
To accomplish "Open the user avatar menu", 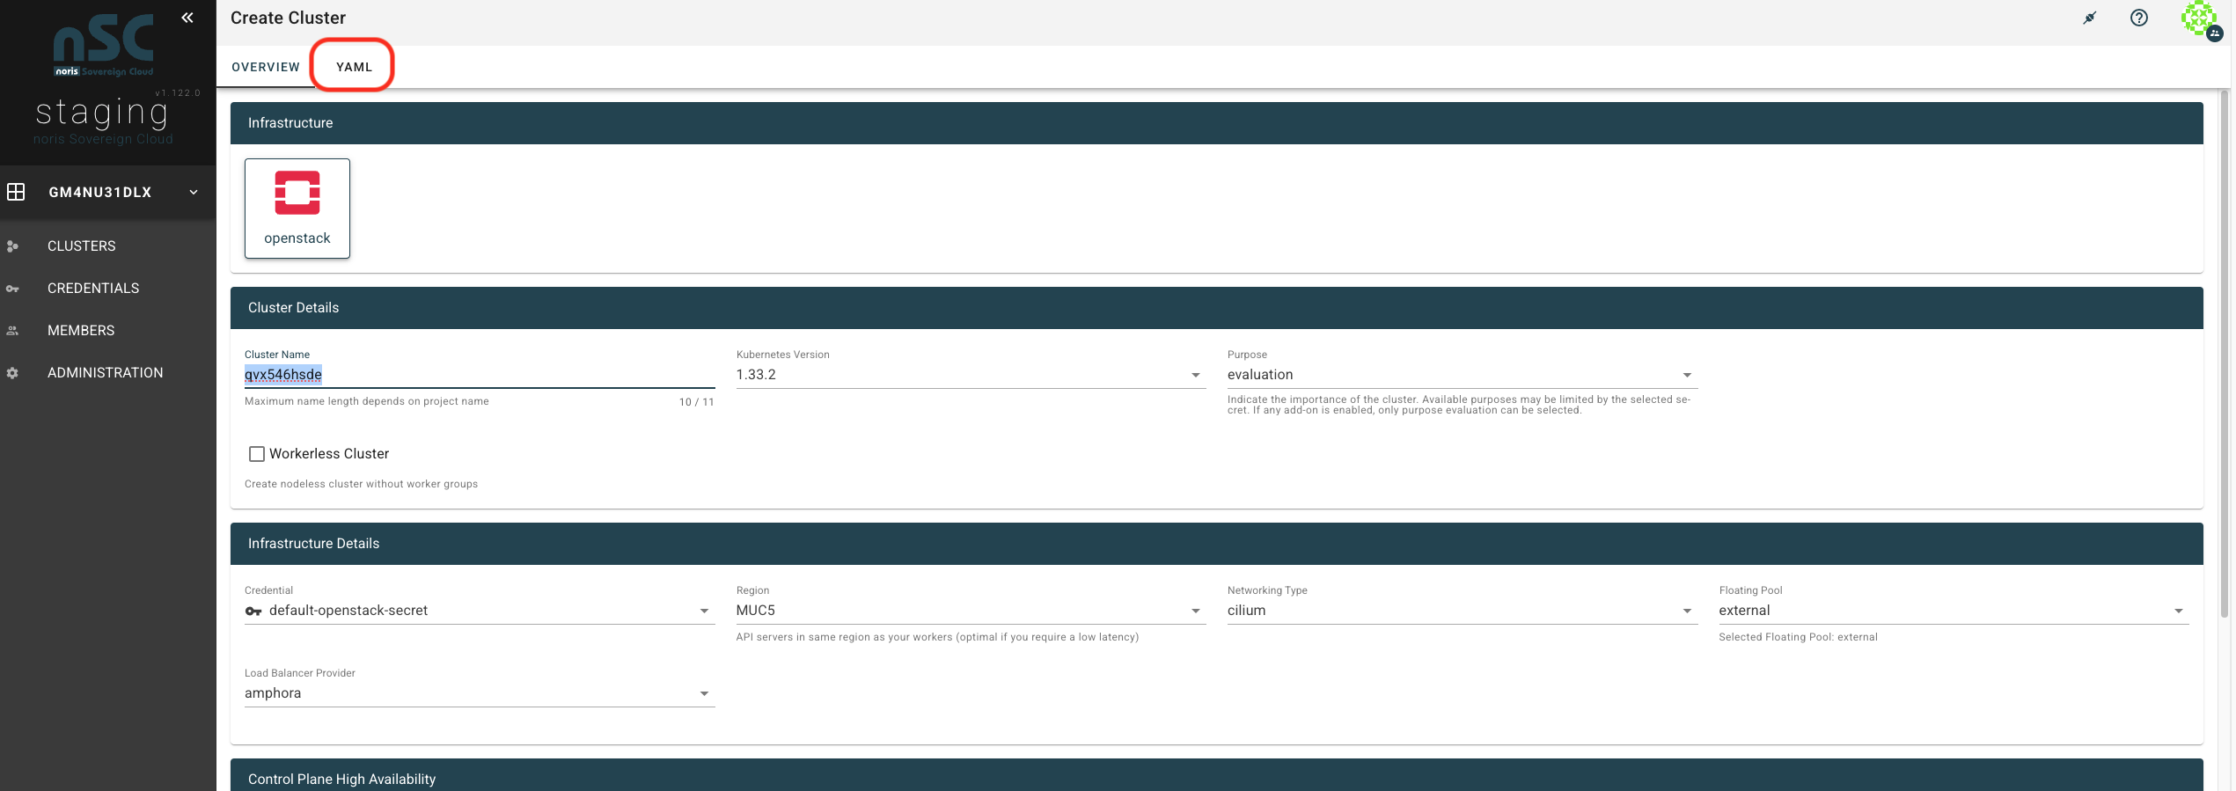I will coord(2201,19).
